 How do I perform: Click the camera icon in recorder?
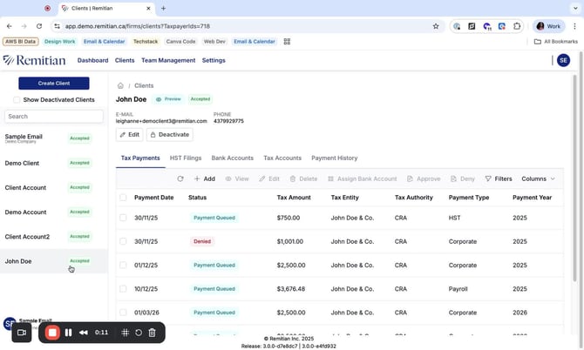click(x=22, y=333)
